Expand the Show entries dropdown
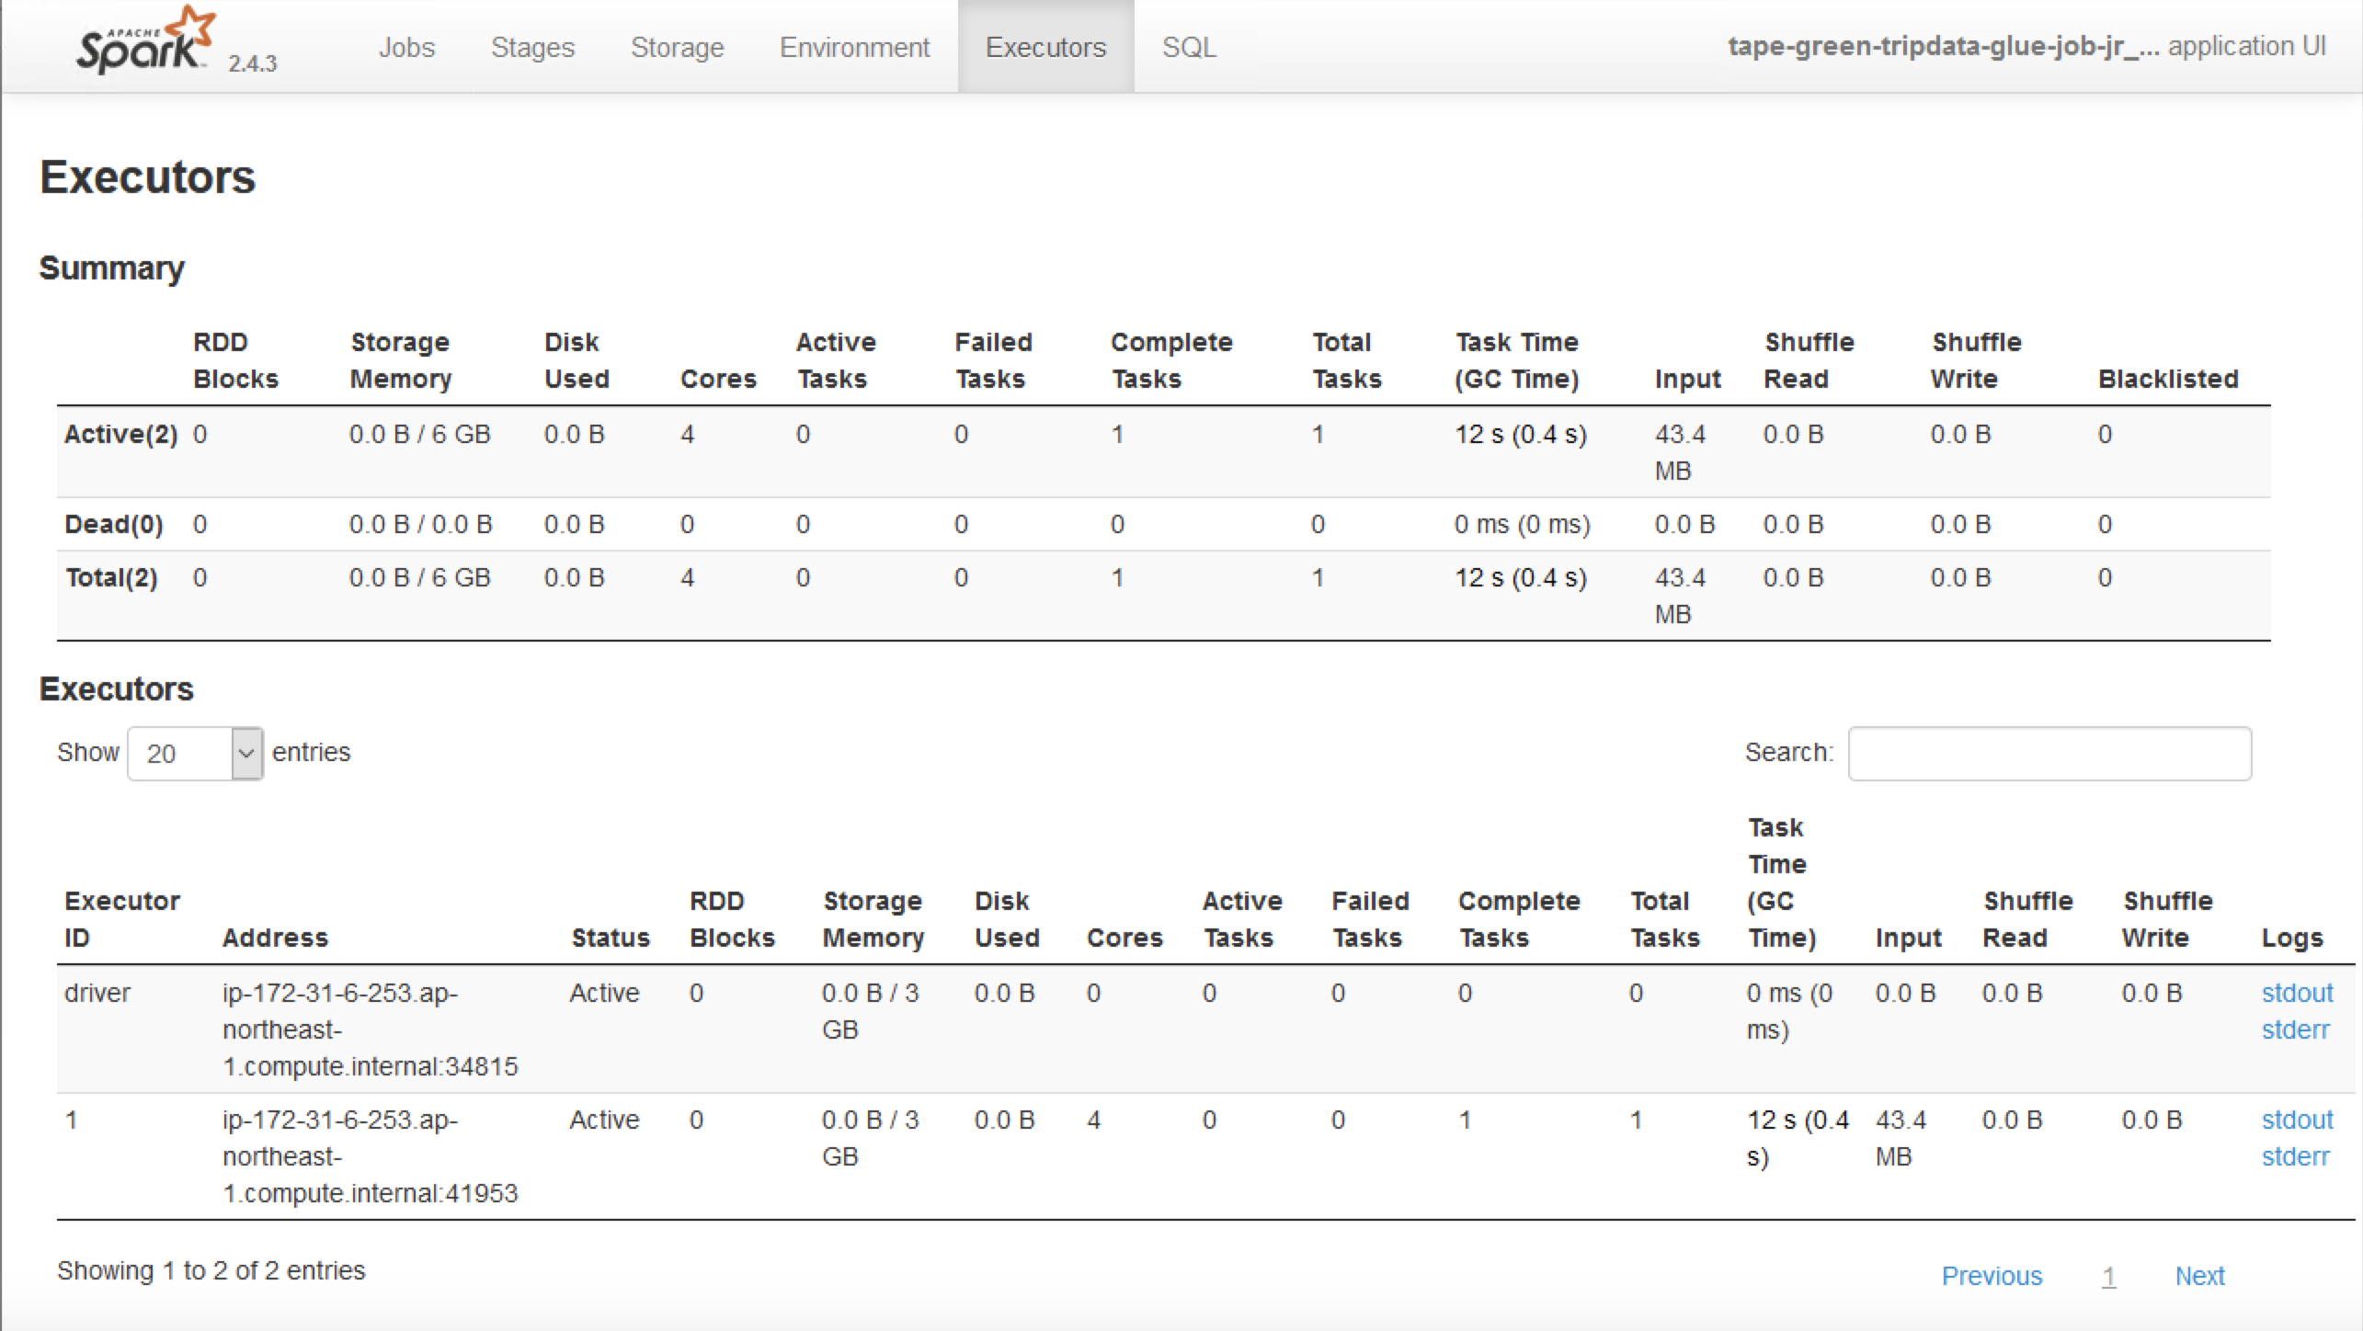This screenshot has width=2363, height=1331. [196, 754]
